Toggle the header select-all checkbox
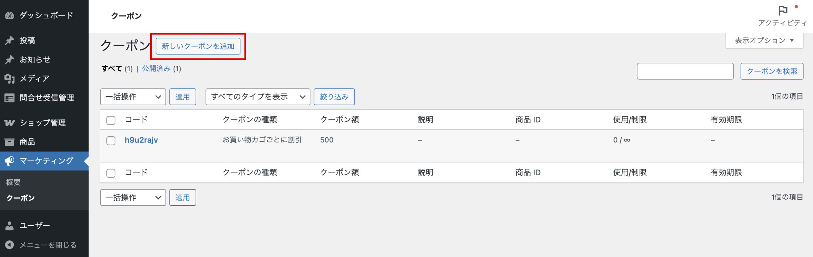Viewport: 813px width, 257px height. point(111,120)
